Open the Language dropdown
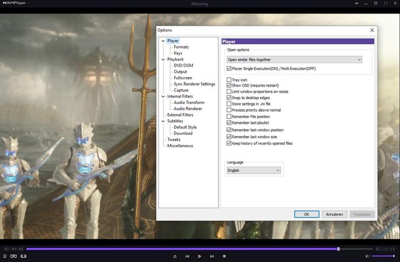 click(254, 170)
